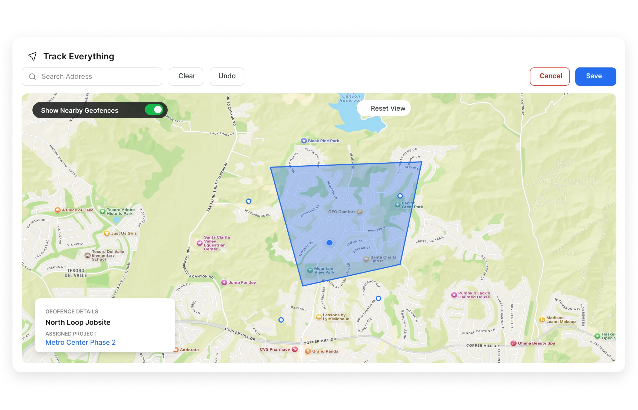Screen dimensions: 638x410
Task: Open Metro Center Phase 2 project link
Action: pyautogui.click(x=81, y=342)
